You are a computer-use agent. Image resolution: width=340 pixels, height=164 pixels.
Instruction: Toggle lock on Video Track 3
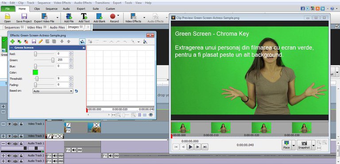point(21,136)
